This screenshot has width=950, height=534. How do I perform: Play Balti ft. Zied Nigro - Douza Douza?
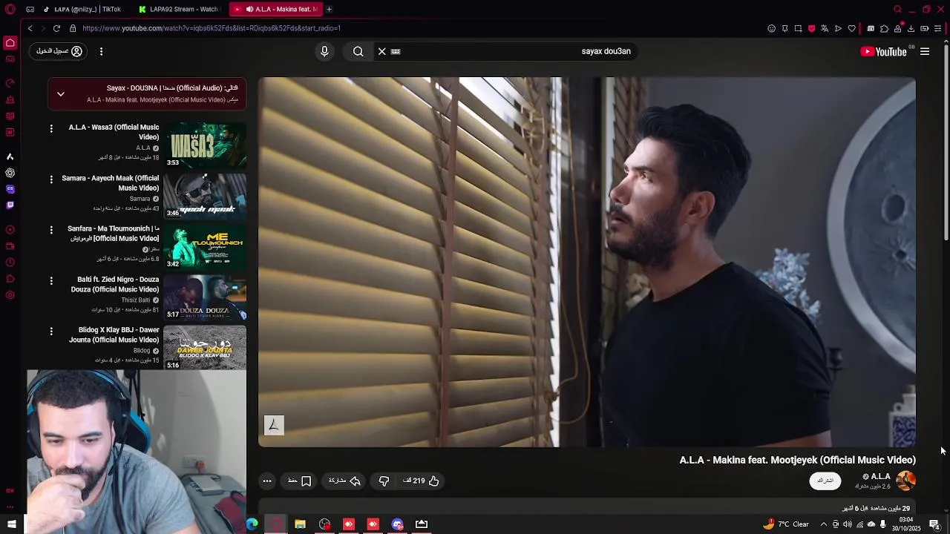(x=115, y=284)
